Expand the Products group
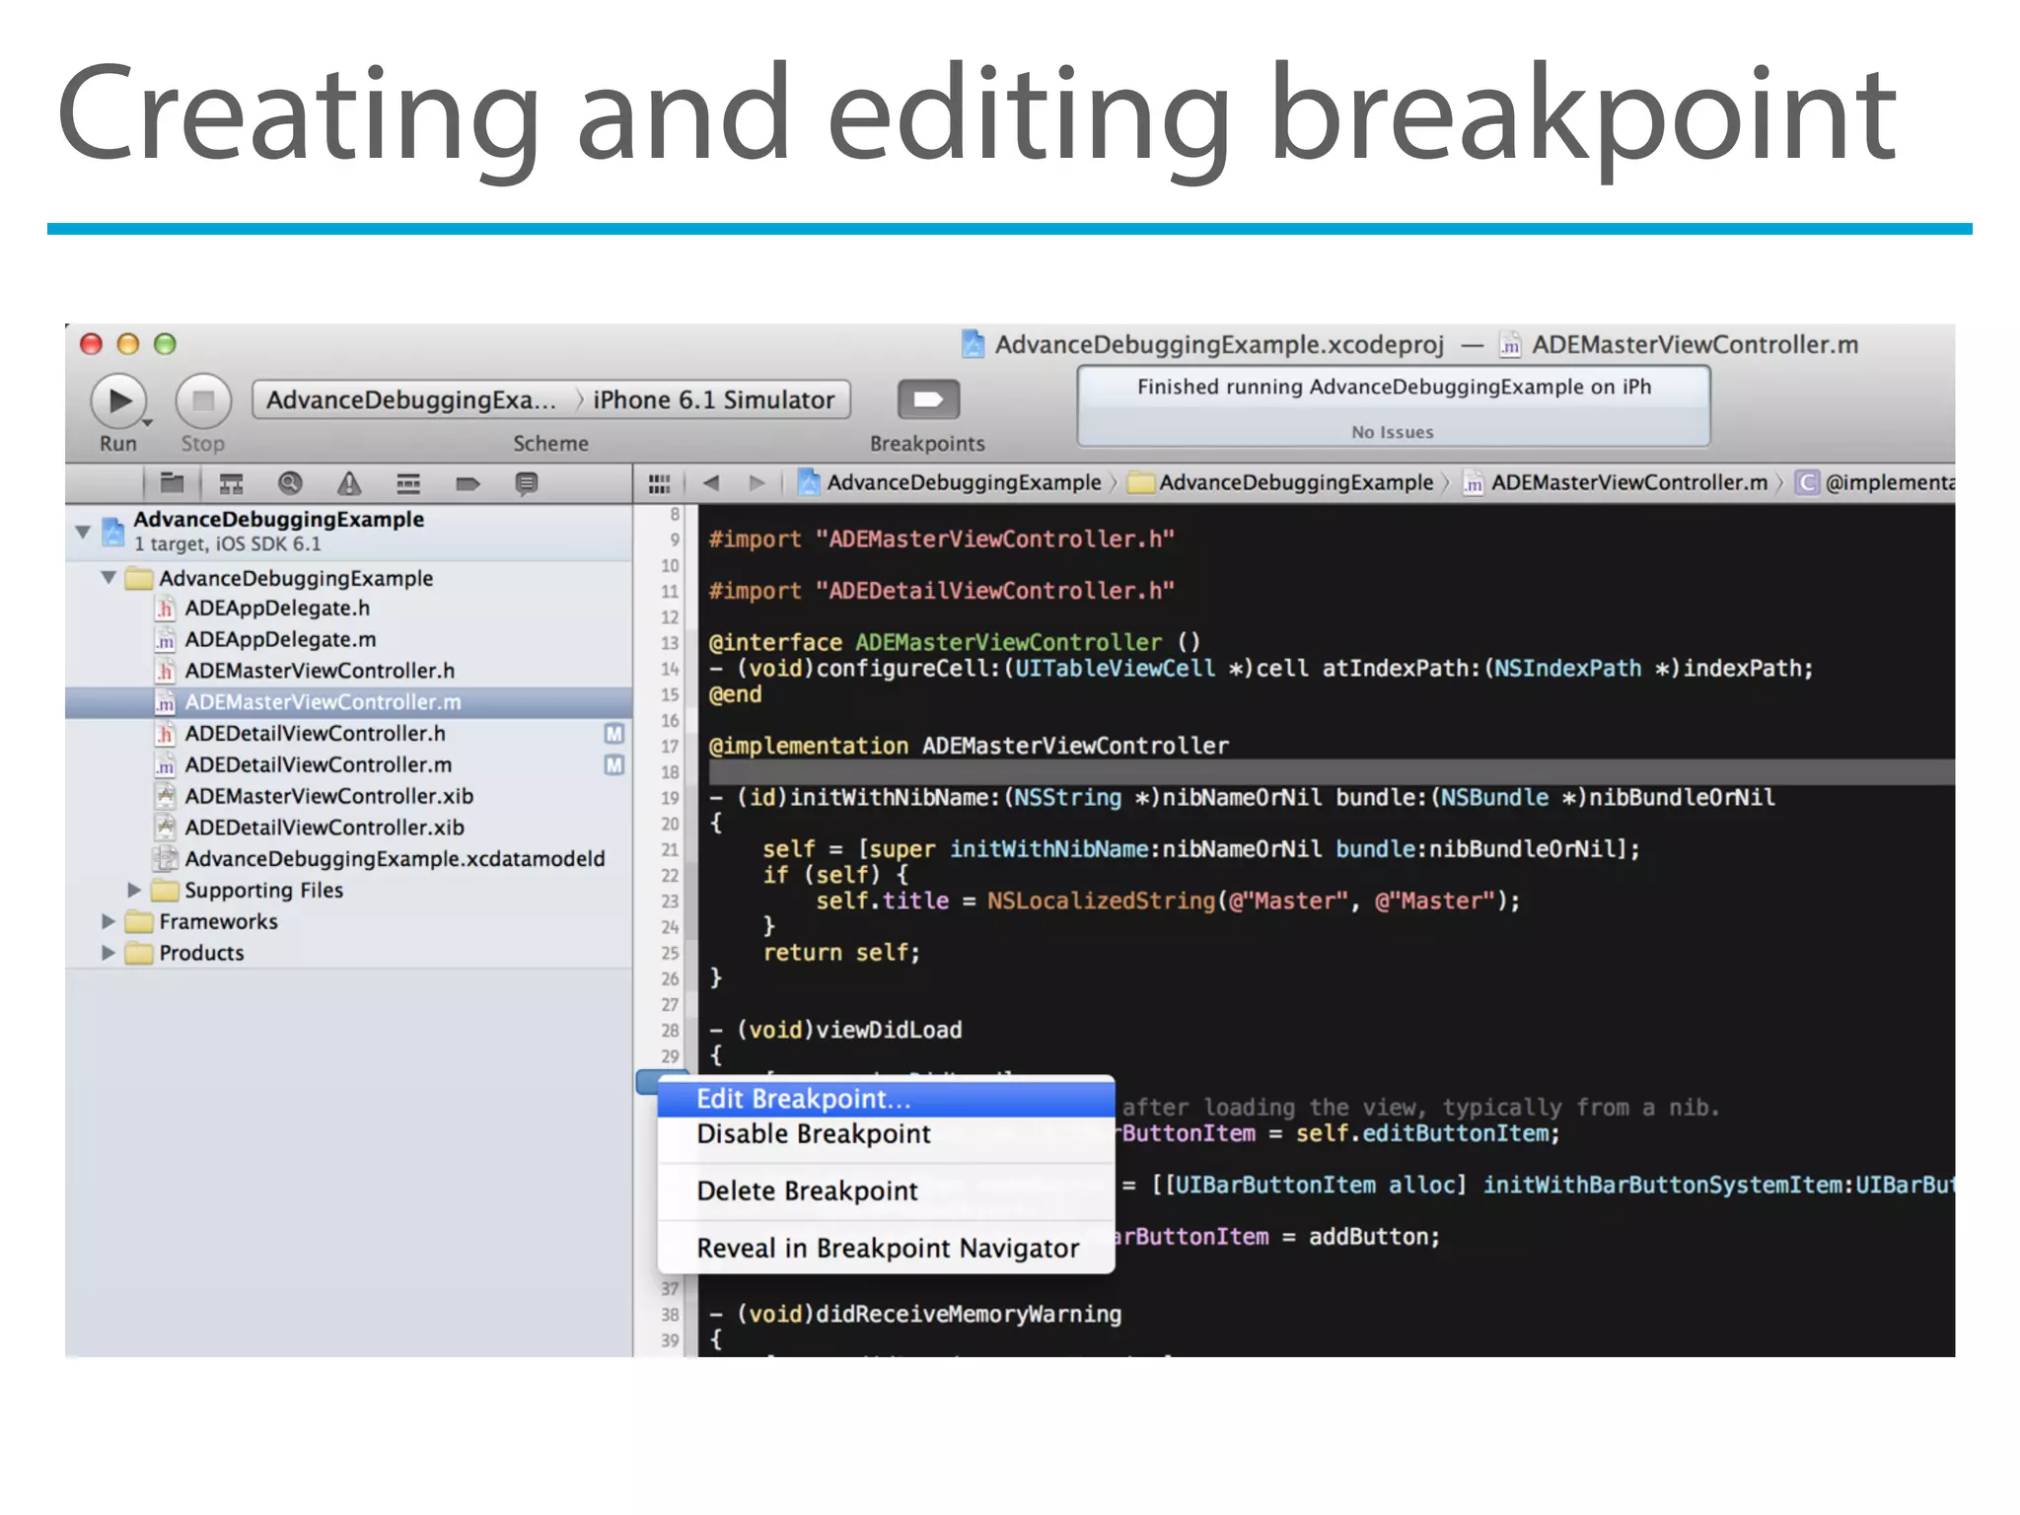 point(108,953)
